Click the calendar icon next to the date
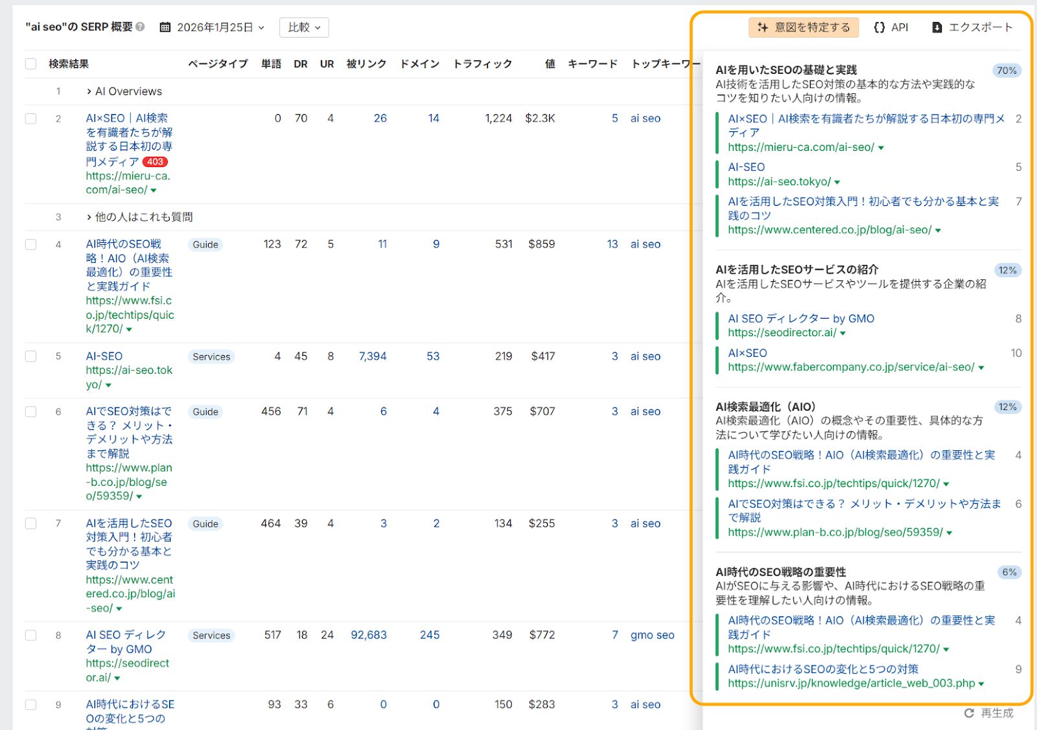Screen dimensions: 1037x730 165,27
